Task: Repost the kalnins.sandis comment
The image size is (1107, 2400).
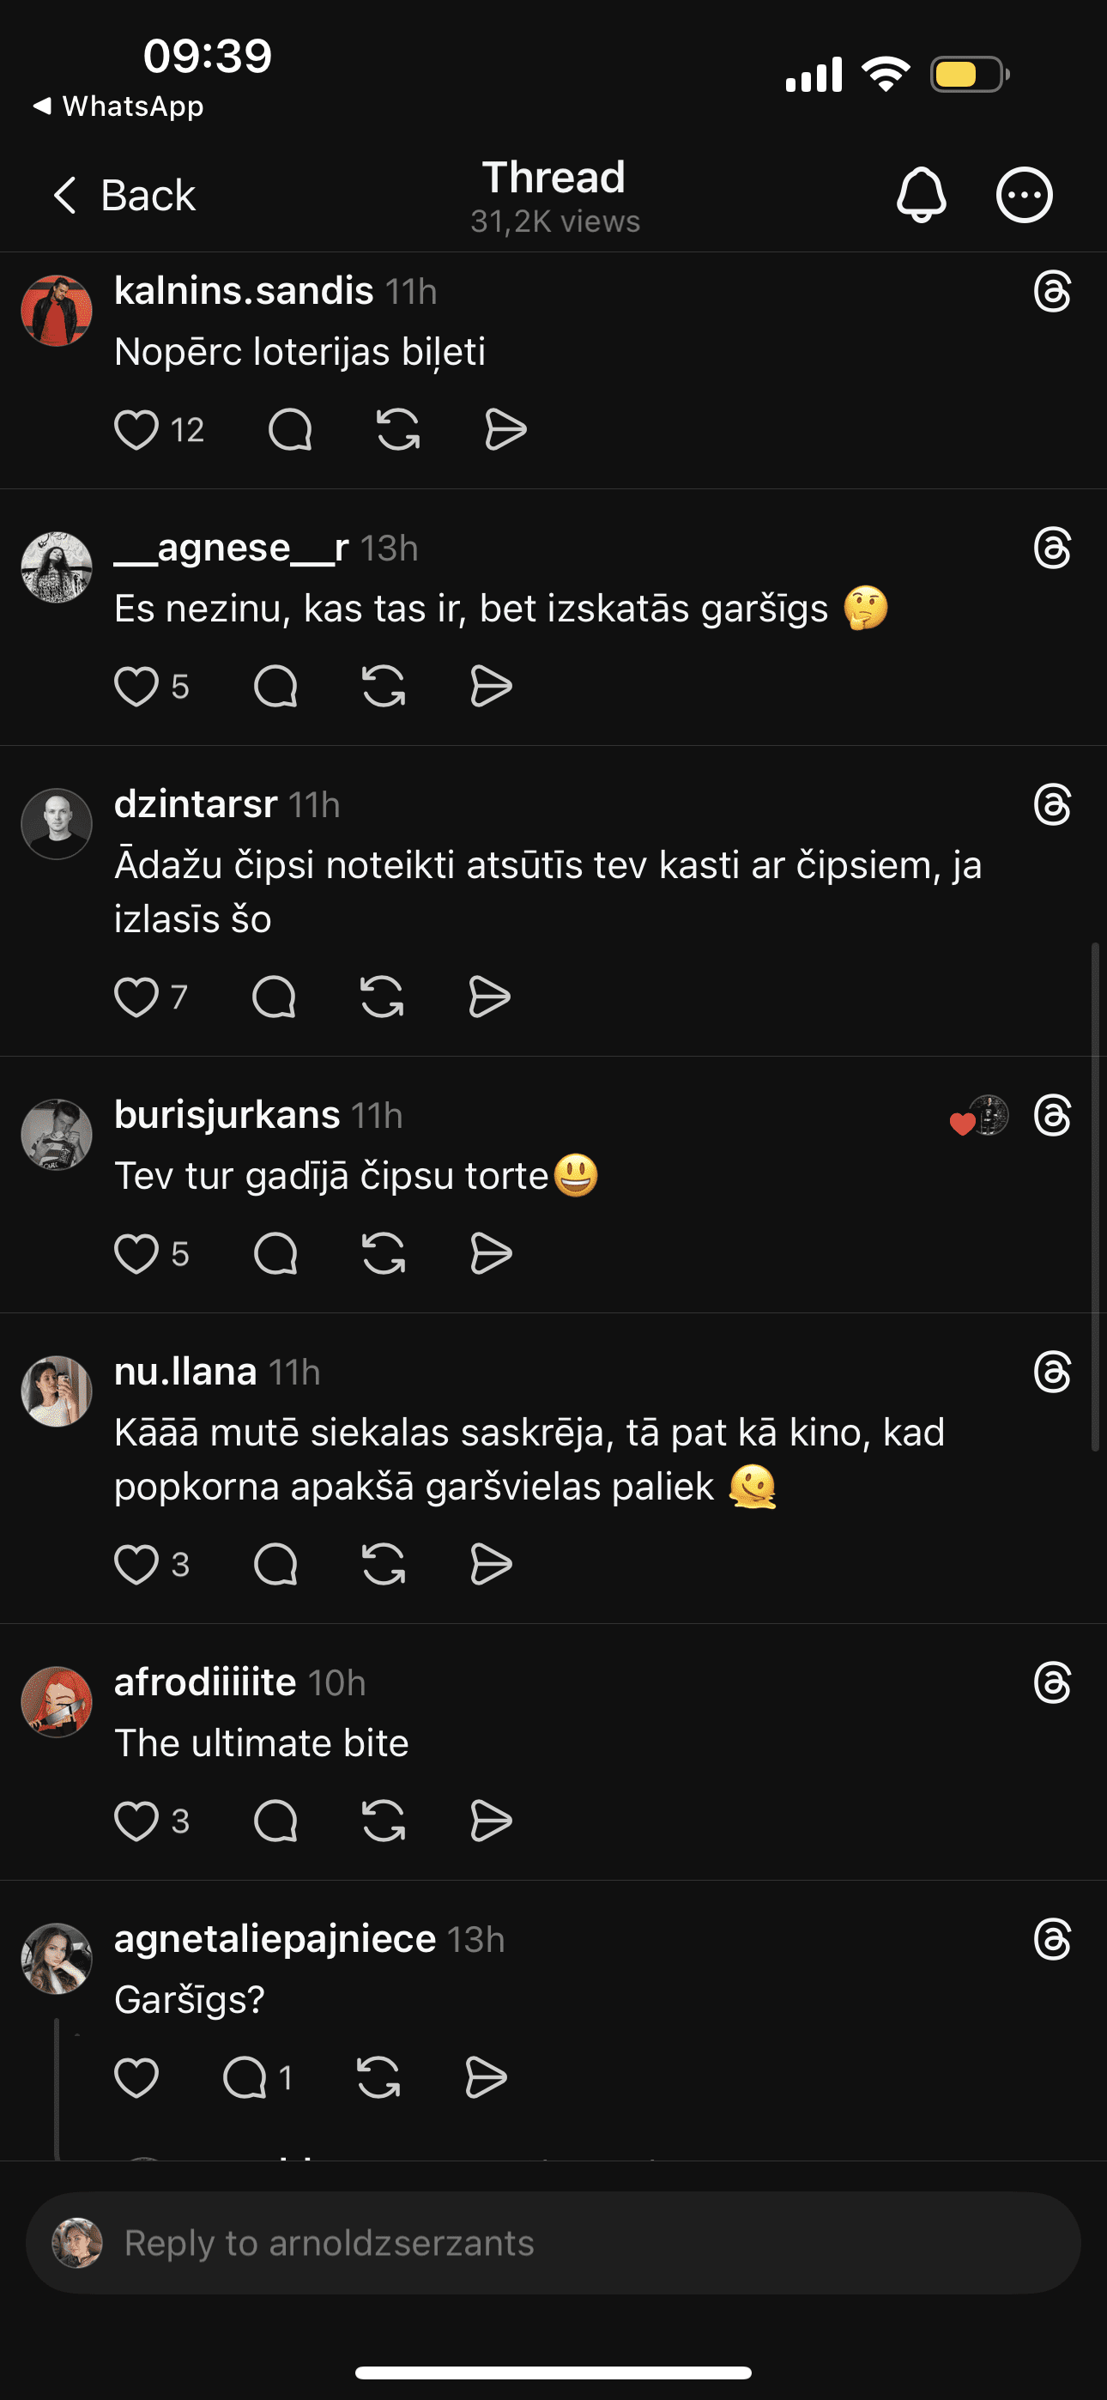Action: point(398,430)
